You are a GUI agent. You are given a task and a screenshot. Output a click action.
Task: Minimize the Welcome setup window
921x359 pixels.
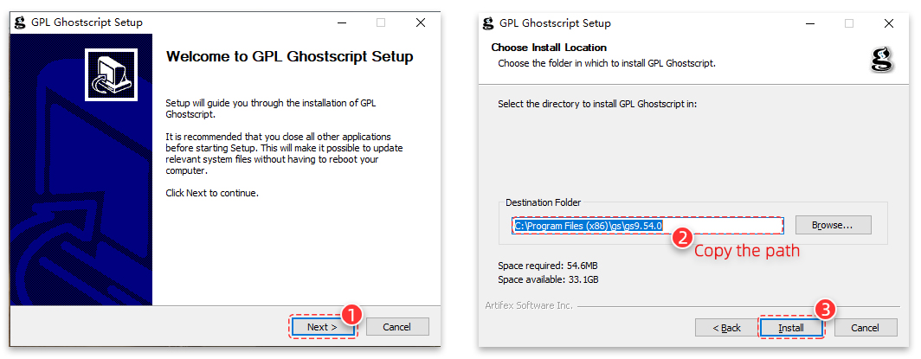click(x=342, y=22)
